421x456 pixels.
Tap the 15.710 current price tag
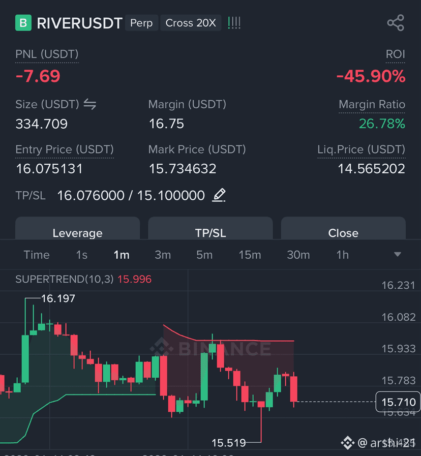(x=398, y=402)
